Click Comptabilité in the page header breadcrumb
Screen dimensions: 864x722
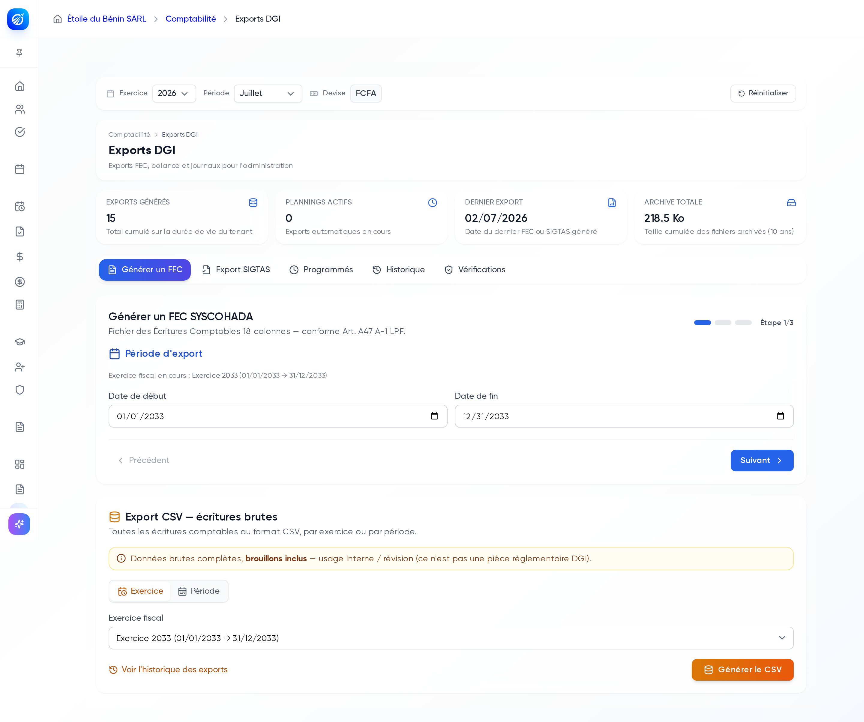(x=129, y=134)
